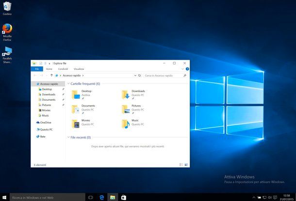Select the Condividi ribbon tab
The height and width of the screenshot is (201, 296).
63,69
